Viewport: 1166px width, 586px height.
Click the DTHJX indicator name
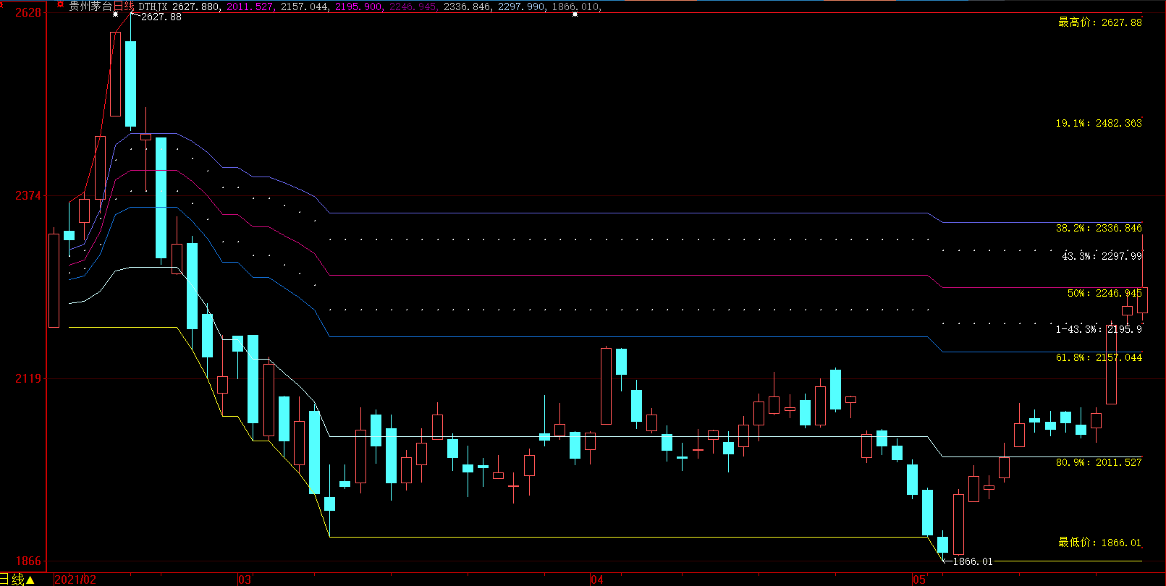(x=153, y=7)
